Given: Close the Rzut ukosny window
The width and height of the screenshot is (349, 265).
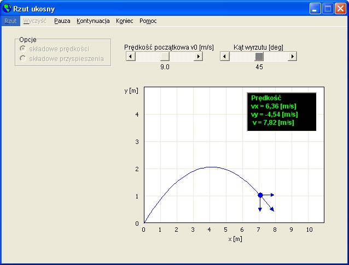Looking at the screenshot, I should (x=340, y=9).
